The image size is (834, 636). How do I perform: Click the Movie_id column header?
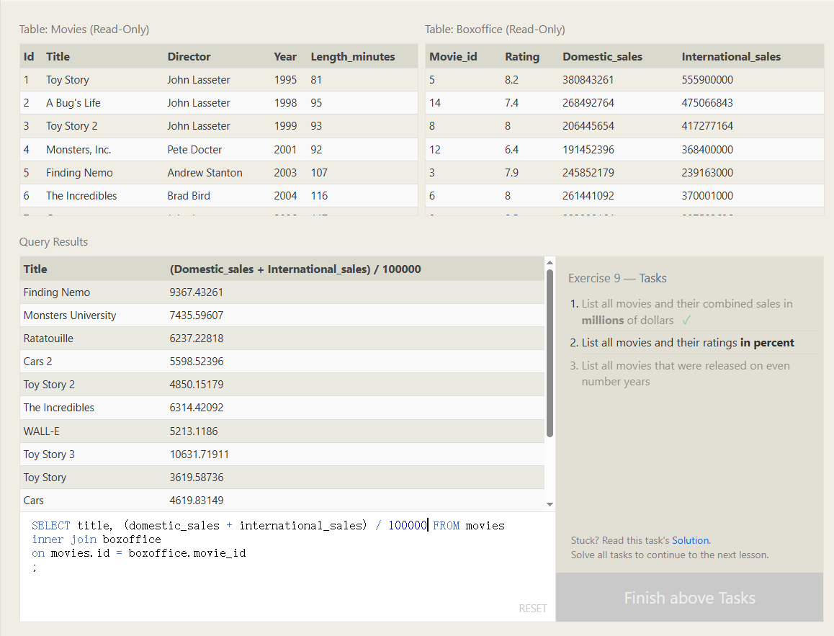(453, 56)
